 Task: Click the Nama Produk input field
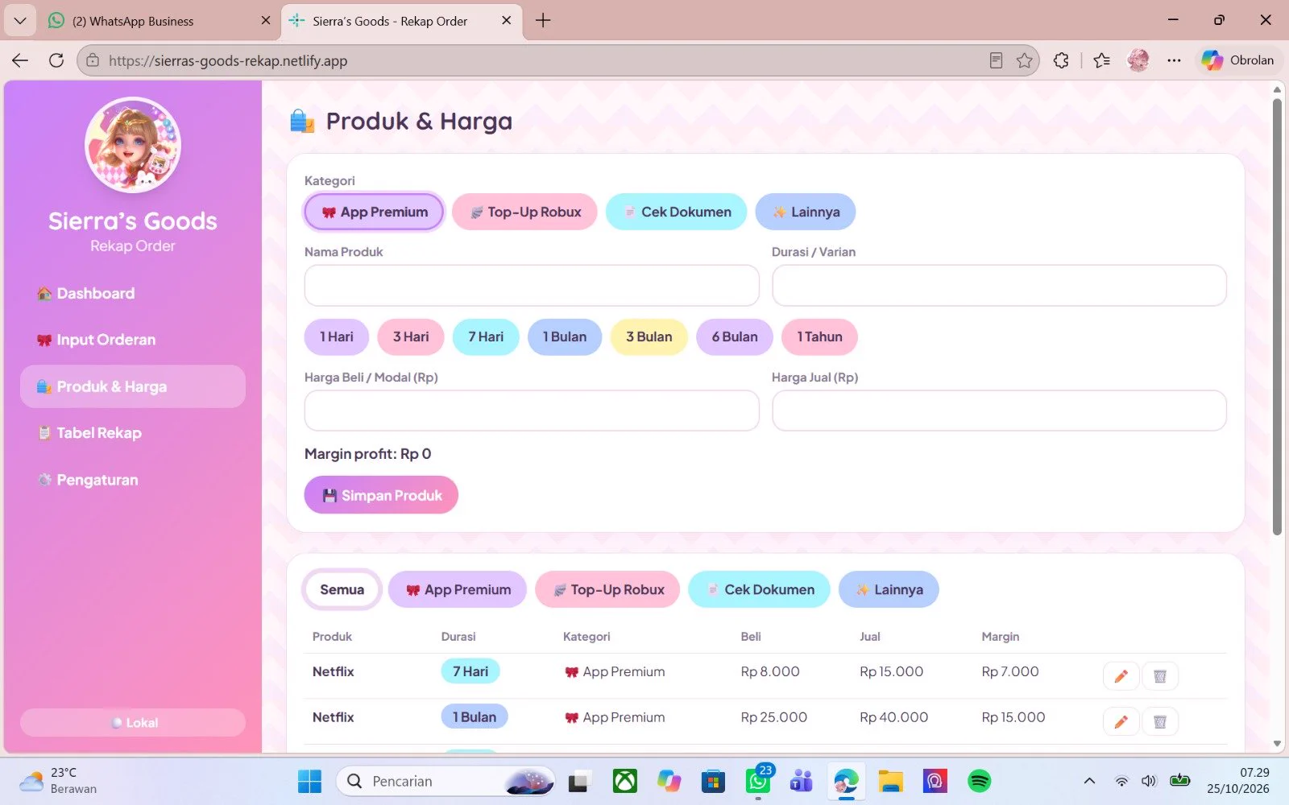532,286
